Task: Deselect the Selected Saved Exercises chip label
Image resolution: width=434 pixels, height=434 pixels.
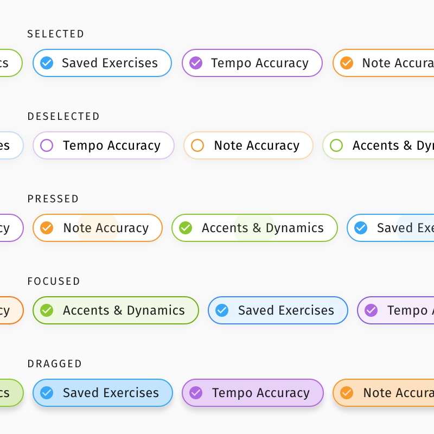Action: click(110, 63)
